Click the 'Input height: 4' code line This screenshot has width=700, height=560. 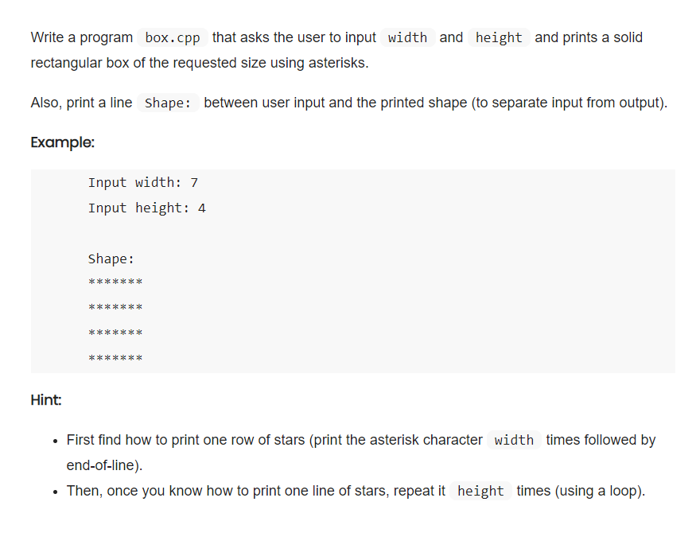click(x=147, y=208)
